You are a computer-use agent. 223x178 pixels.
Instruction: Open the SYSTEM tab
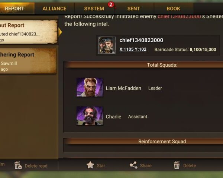pos(94,9)
